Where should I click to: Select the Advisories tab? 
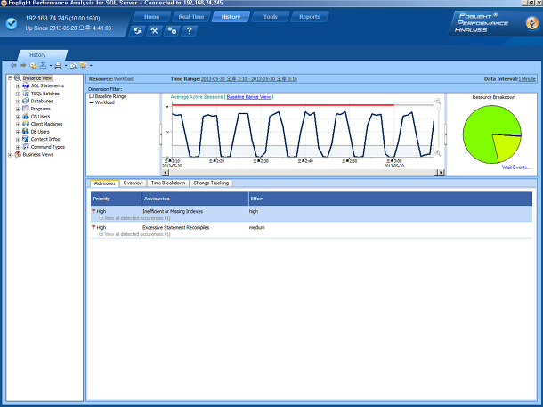tap(104, 183)
